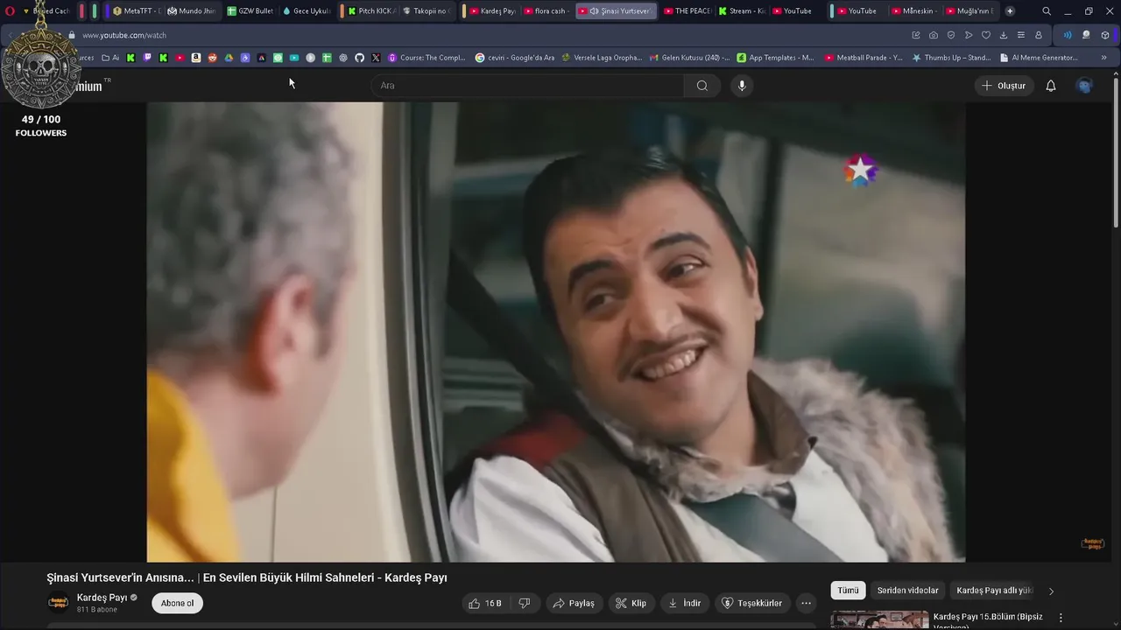
Task: Open the Ai bookmarks folder
Action: (111, 58)
